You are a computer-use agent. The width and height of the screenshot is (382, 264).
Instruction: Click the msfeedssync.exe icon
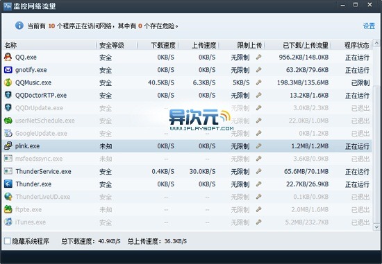pos(8,159)
